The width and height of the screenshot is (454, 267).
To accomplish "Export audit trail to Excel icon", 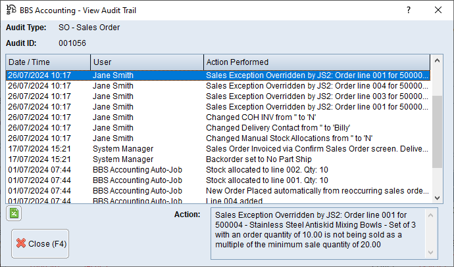I will coord(14,213).
